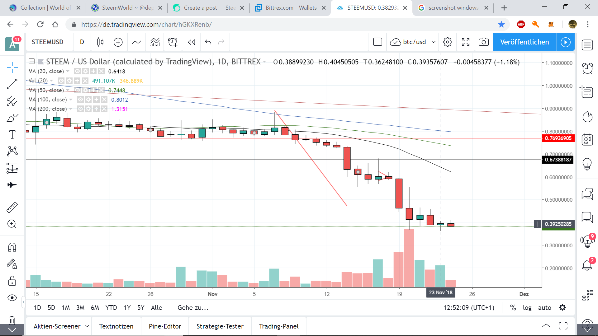This screenshot has height=336, width=598.
Task: Click the STEEMUSD symbol input field
Action: pyautogui.click(x=48, y=42)
